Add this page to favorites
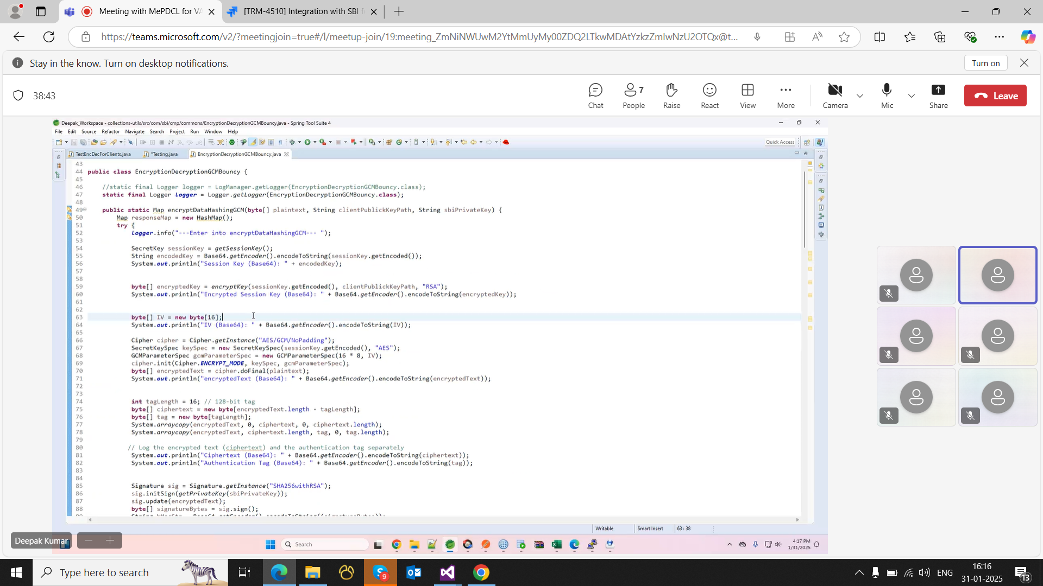1043x586 pixels. pyautogui.click(x=844, y=37)
